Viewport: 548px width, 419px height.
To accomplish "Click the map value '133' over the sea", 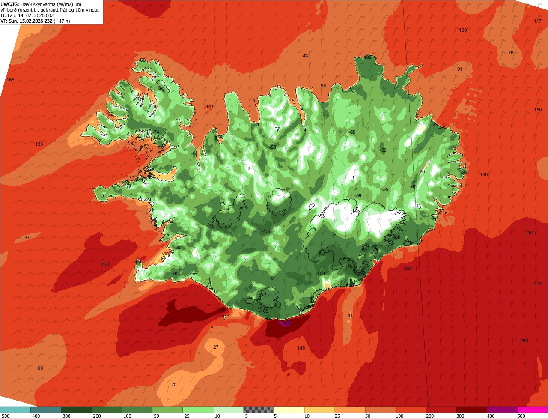I will (x=39, y=144).
